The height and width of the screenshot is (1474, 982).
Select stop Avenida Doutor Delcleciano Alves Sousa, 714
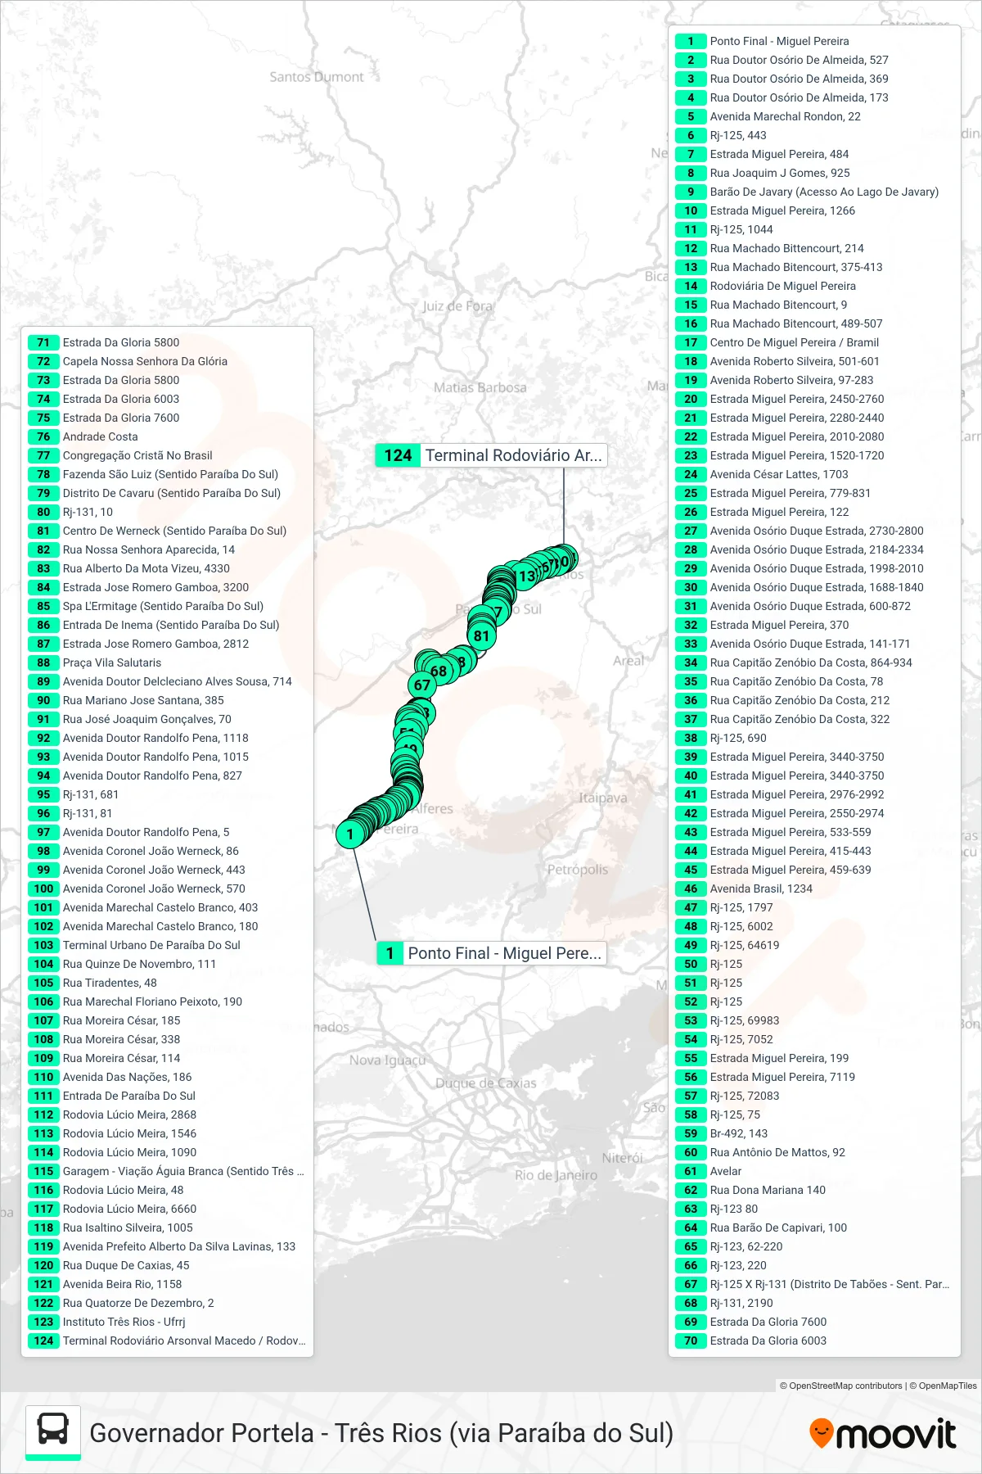pyautogui.click(x=160, y=681)
